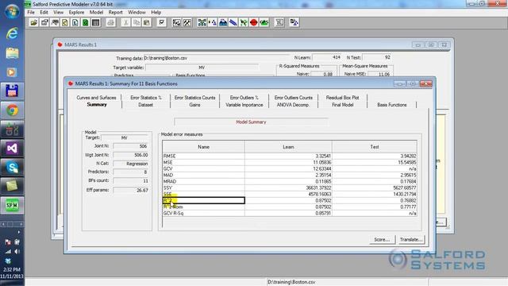Switch to the Basis Functions tab
This screenshot has height=286, width=508.
pos(391,105)
